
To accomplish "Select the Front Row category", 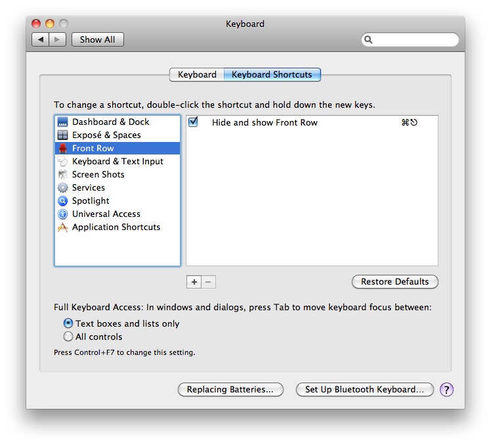I will tap(117, 149).
